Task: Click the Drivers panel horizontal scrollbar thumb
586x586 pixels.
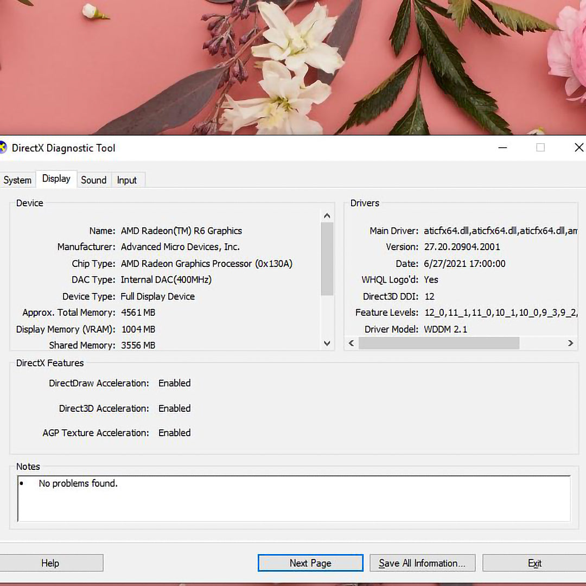Action: point(438,343)
